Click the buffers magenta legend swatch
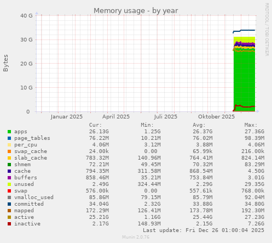272x243 pixels. pyautogui.click(x=9, y=178)
